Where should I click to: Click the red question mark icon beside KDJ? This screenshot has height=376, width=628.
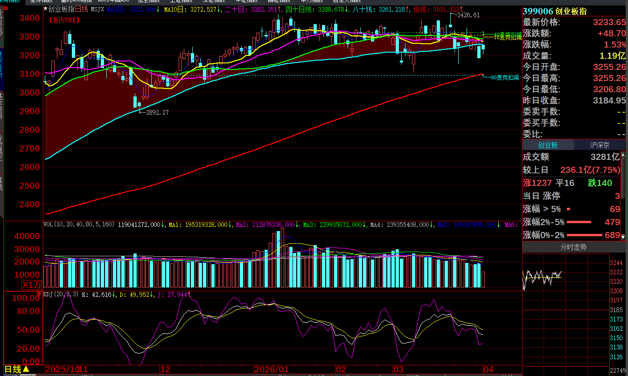39,294
